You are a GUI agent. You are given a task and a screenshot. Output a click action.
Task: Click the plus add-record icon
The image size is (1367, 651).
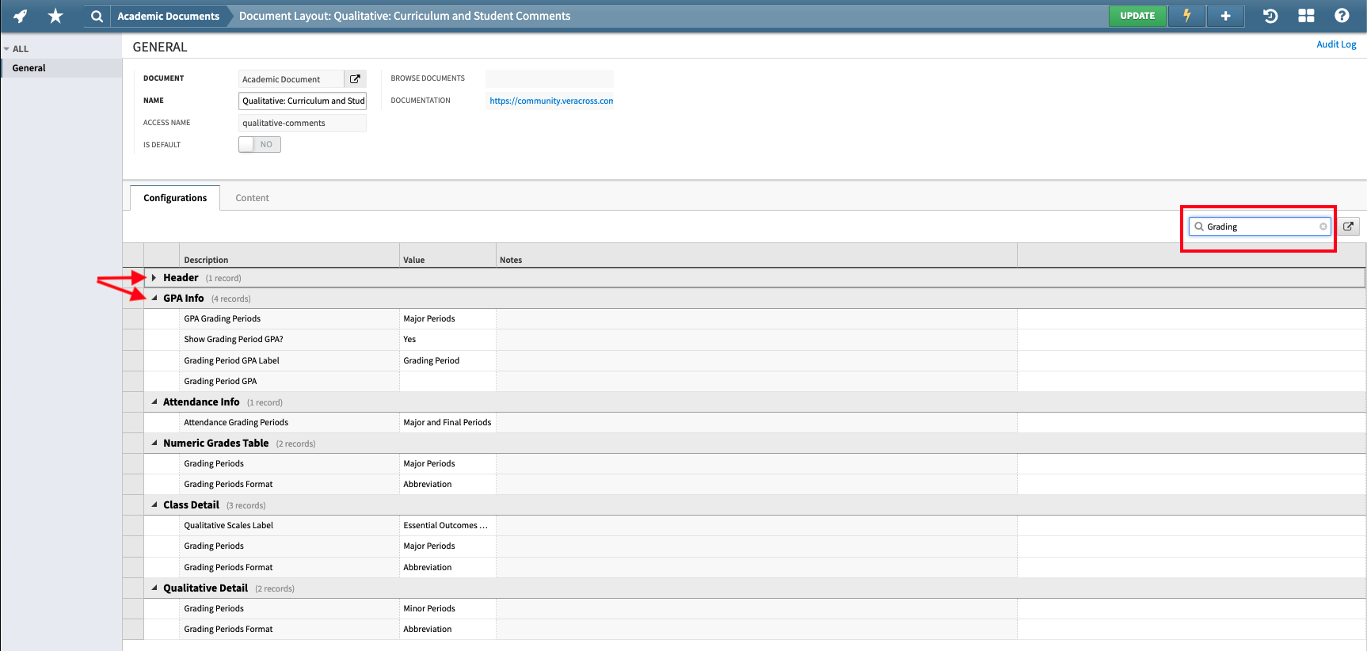[x=1225, y=16]
